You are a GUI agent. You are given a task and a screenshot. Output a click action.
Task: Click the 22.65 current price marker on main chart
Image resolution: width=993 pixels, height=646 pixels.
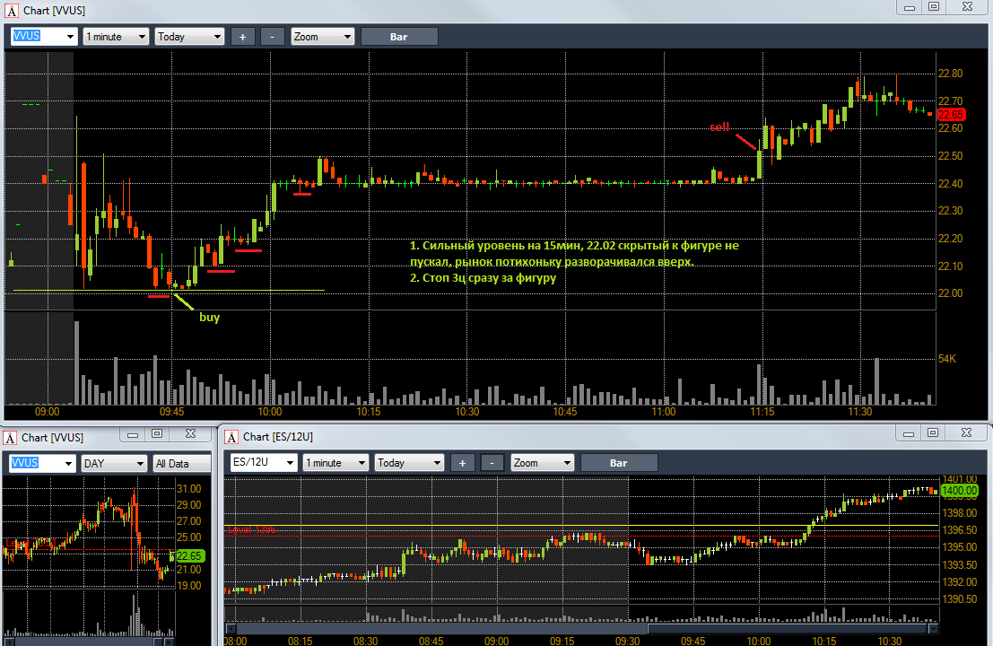pyautogui.click(x=951, y=115)
